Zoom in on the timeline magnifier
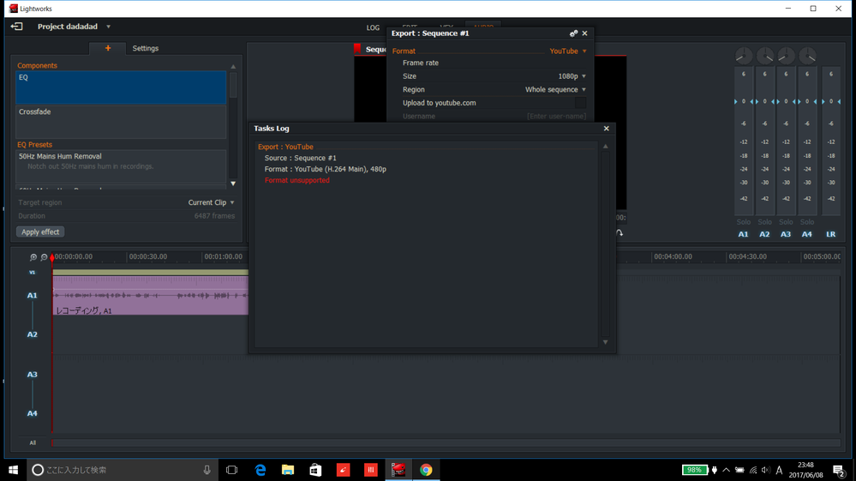 click(33, 257)
